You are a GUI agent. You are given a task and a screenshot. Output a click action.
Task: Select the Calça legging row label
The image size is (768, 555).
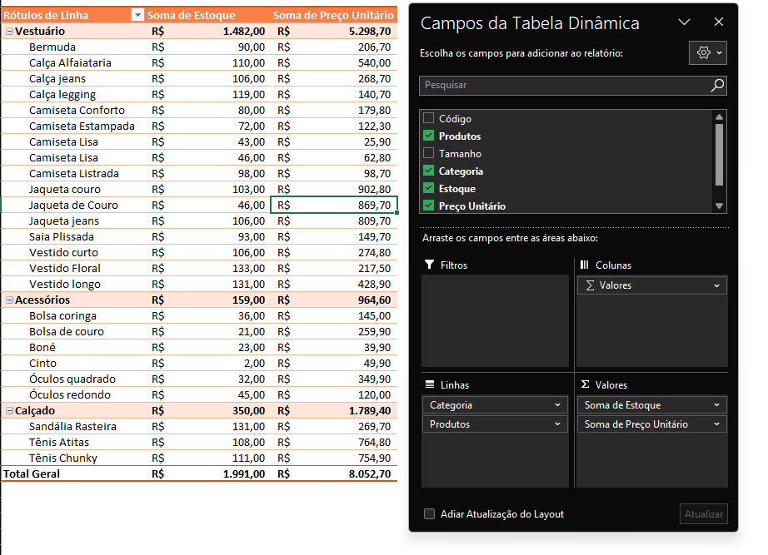[62, 95]
